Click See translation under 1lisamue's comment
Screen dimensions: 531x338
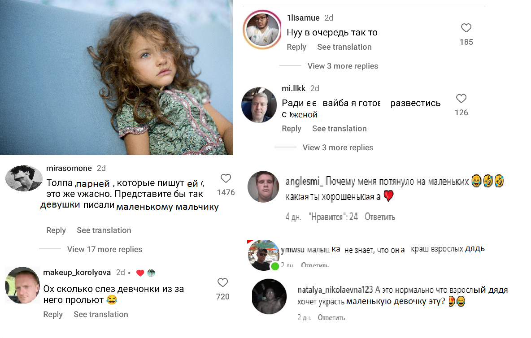click(344, 47)
